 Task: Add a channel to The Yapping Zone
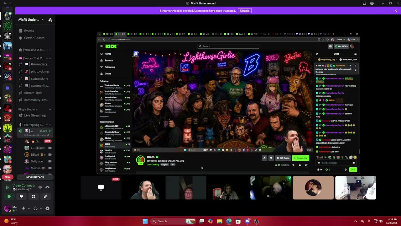[x=50, y=125]
